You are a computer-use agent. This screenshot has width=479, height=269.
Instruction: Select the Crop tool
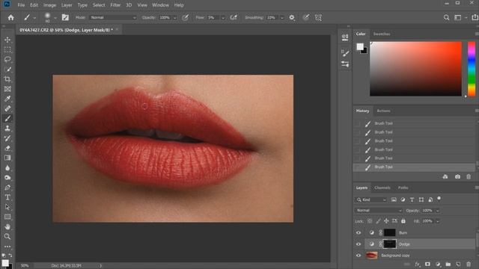point(7,79)
